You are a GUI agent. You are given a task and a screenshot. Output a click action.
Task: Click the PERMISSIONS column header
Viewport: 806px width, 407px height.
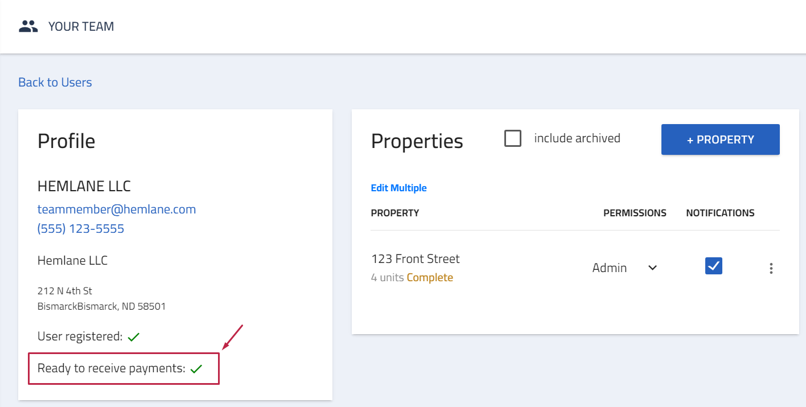click(635, 213)
